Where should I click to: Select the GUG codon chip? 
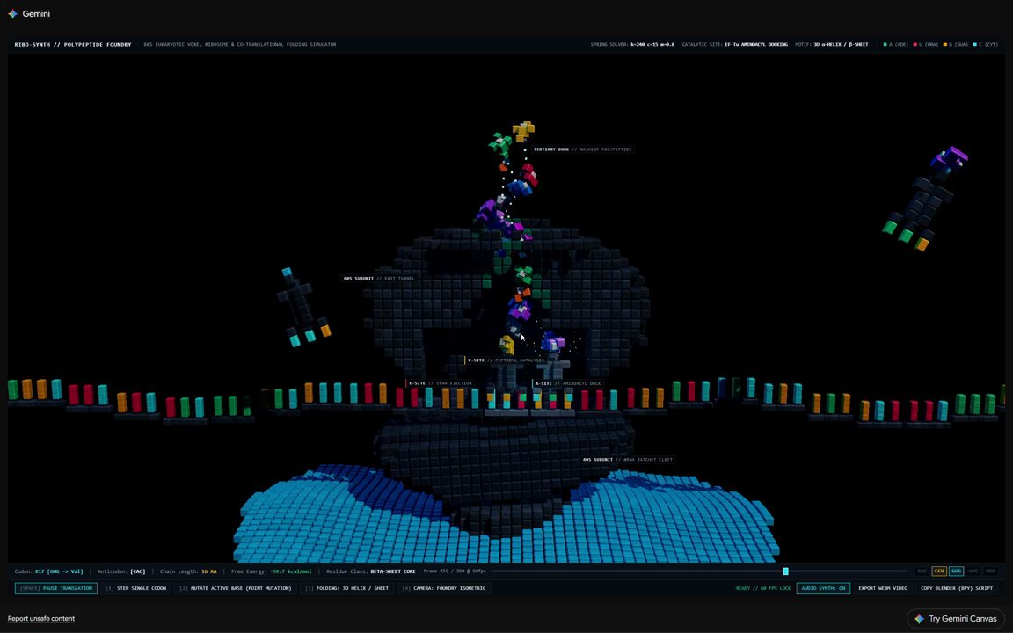(956, 571)
